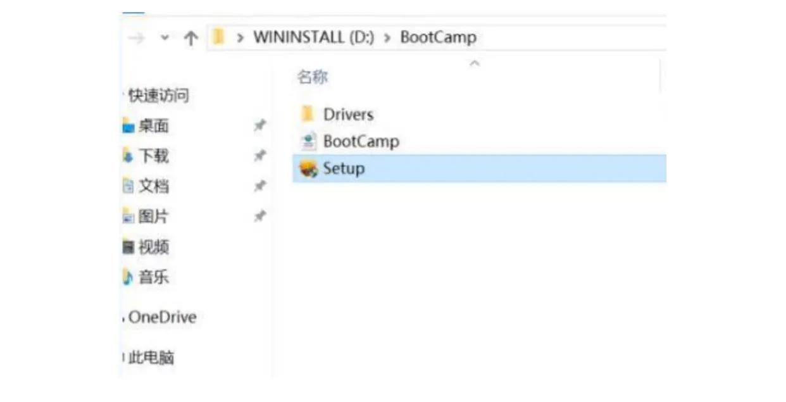Select the BootCamp file name
The image size is (786, 402).
[x=361, y=141]
